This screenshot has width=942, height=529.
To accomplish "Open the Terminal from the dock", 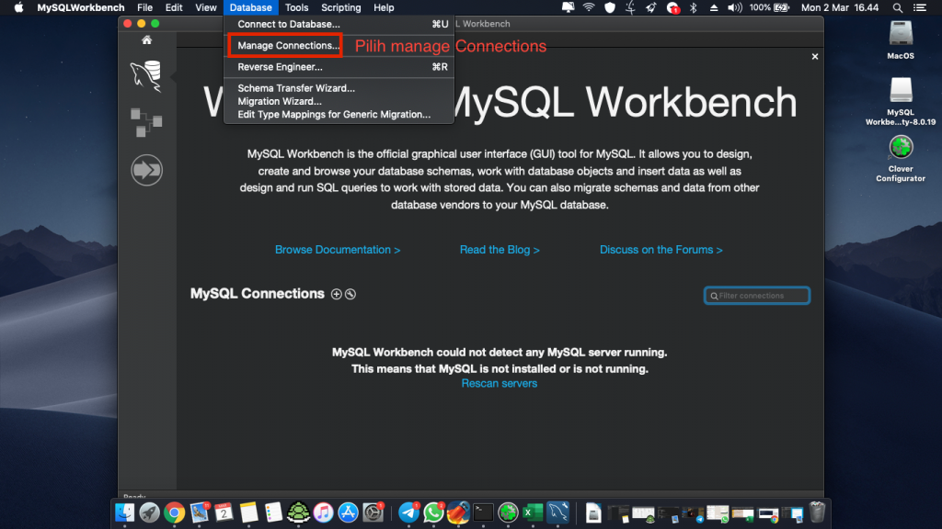I will (x=482, y=512).
